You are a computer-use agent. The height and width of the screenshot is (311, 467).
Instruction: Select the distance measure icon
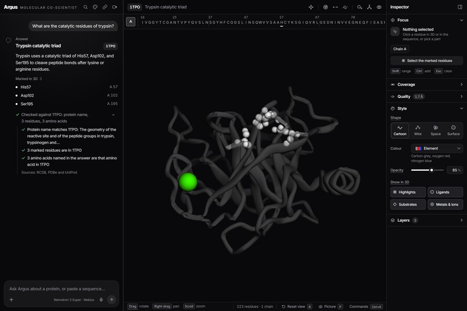click(335, 7)
